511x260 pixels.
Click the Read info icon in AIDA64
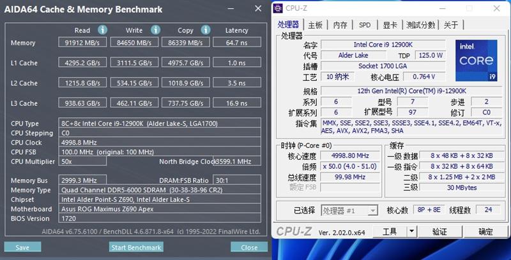pyautogui.click(x=102, y=30)
